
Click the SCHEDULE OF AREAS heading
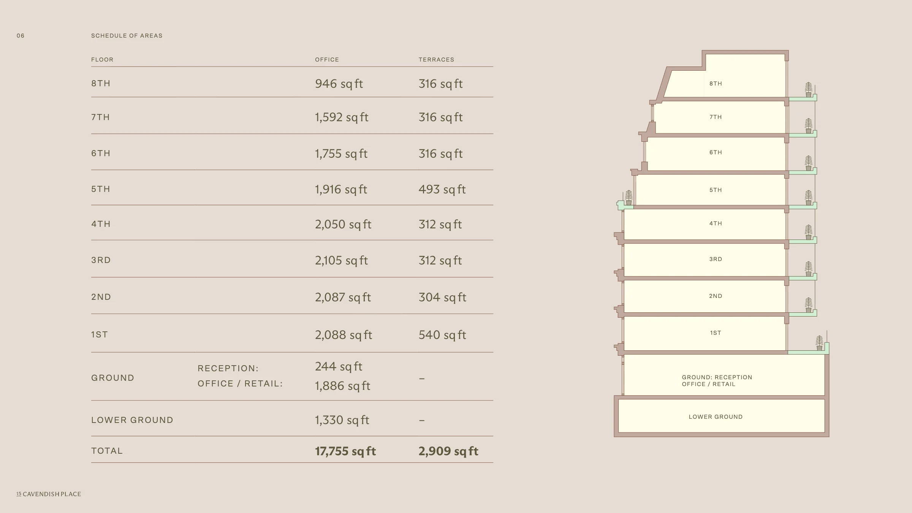127,36
